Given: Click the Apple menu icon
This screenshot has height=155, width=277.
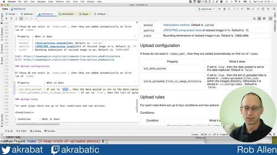Looking at the screenshot, I should pos(3,2).
